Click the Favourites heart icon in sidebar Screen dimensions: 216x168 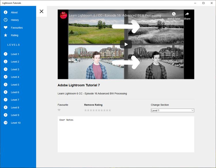click(x=5, y=28)
